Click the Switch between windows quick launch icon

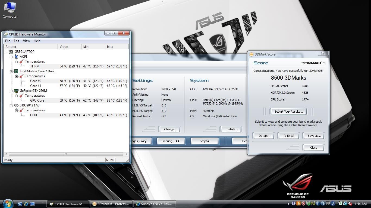pyautogui.click(x=20, y=204)
